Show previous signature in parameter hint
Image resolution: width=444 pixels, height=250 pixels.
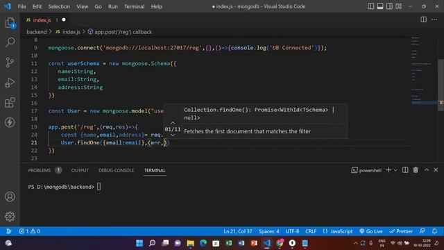tap(173, 123)
